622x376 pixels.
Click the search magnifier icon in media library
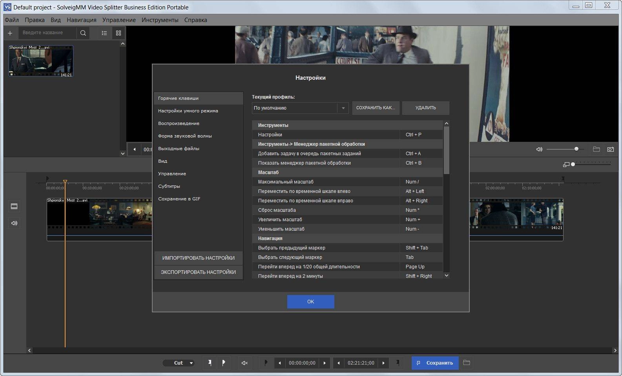83,33
